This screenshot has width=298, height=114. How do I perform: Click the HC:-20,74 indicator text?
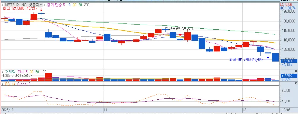tap(288, 8)
